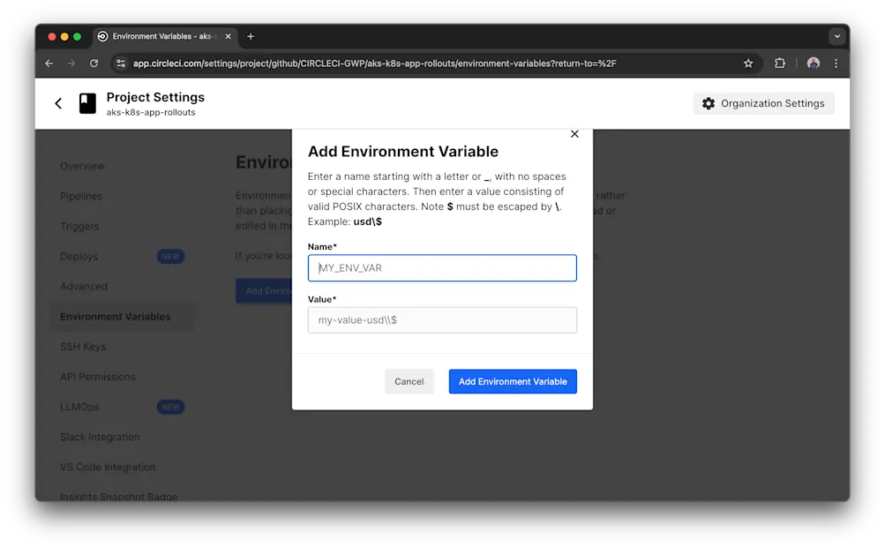Click the back arrow beside Project Settings

click(57, 103)
